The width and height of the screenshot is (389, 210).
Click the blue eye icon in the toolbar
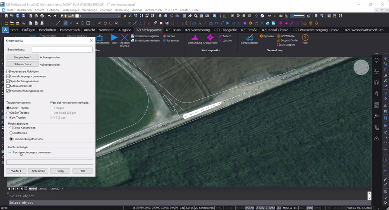point(270,16)
